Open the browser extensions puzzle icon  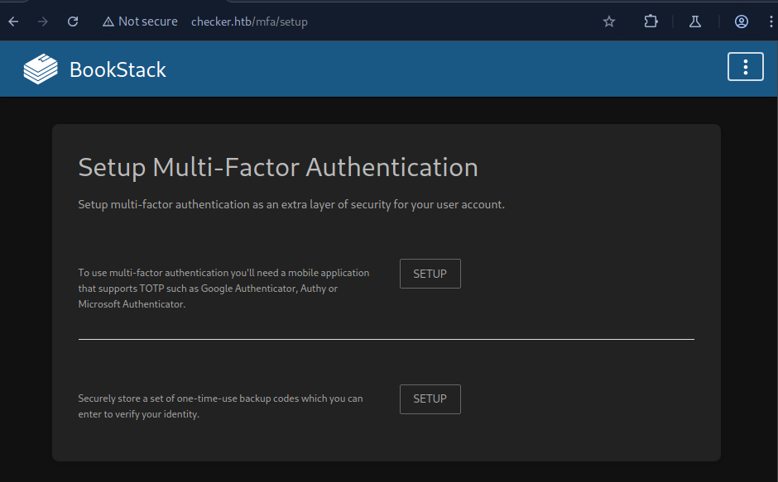pos(651,21)
